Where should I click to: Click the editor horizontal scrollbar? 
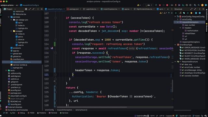pos(92,107)
